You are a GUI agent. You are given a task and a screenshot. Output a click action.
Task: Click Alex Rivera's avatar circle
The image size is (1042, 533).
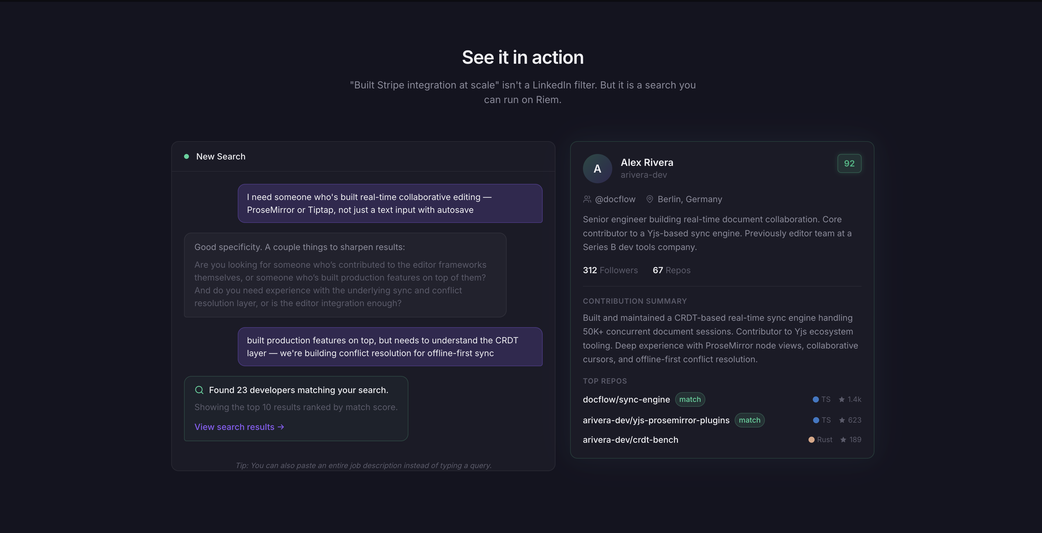(597, 169)
